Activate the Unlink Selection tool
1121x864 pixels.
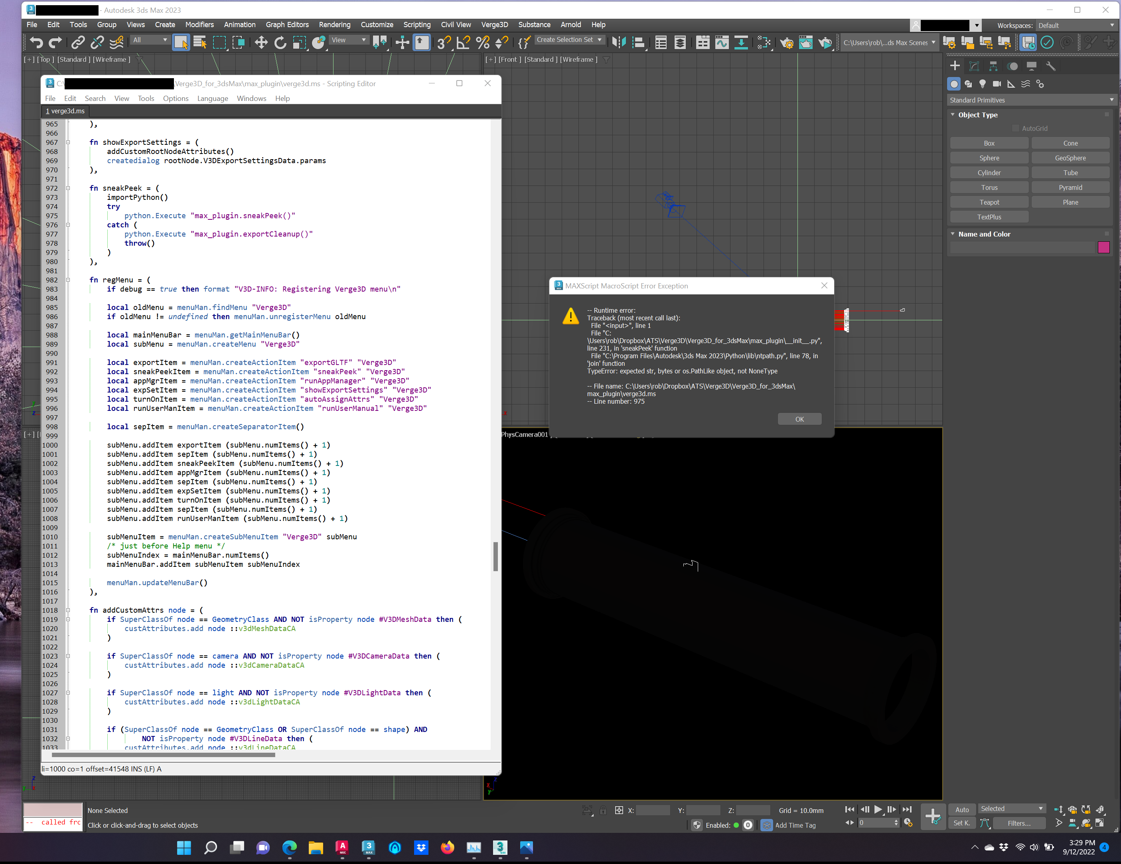coord(97,43)
